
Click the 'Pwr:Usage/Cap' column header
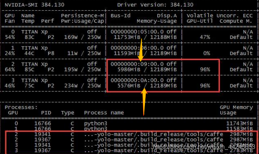[82, 21]
